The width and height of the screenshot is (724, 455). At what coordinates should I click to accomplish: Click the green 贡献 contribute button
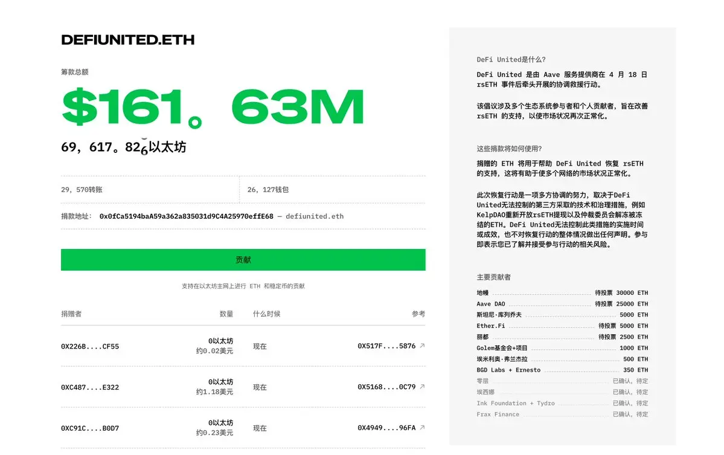click(243, 260)
